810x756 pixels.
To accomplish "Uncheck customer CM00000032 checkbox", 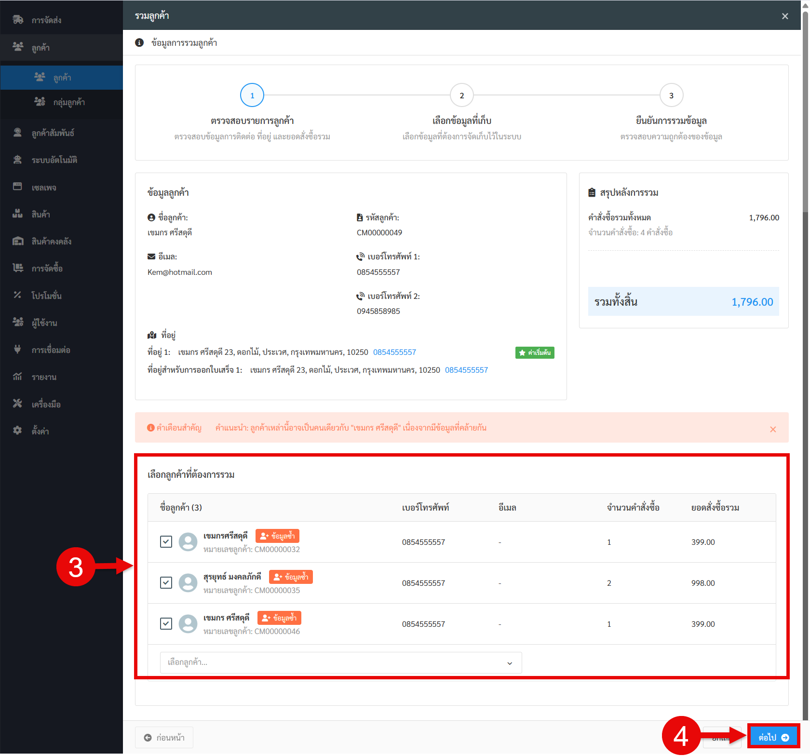I will click(x=166, y=541).
